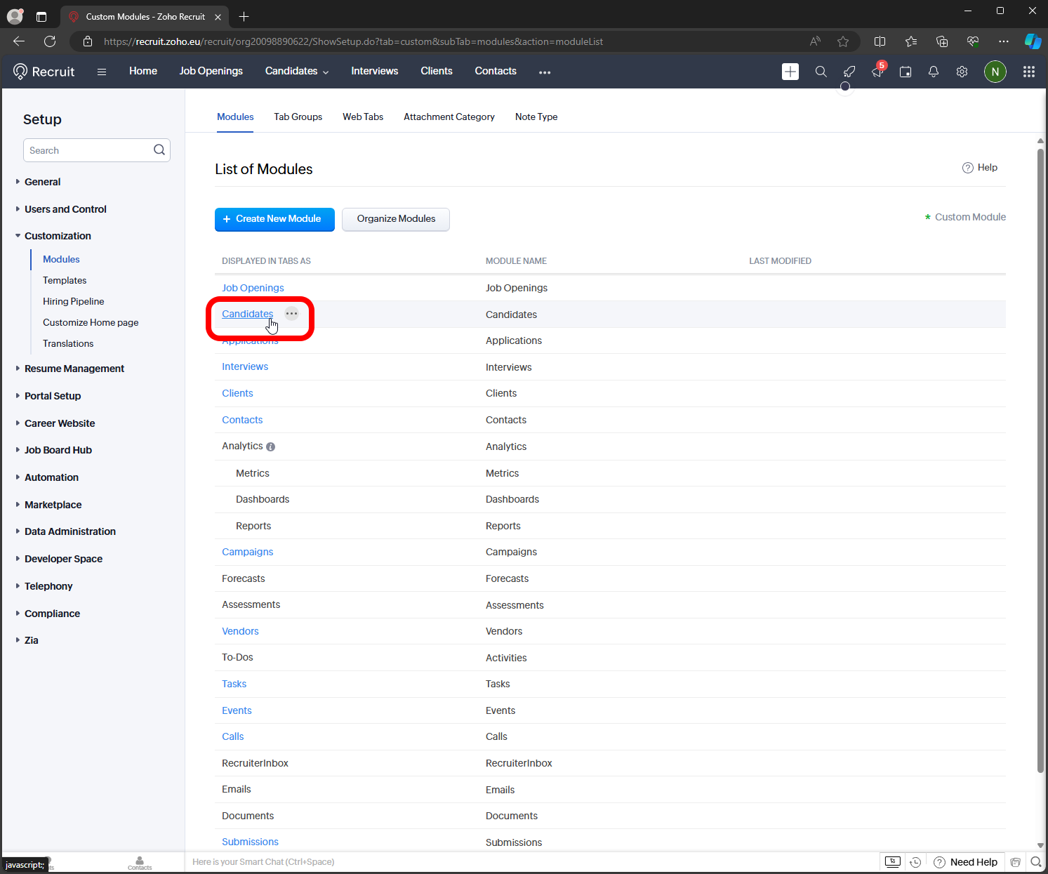
Task: Expand Data Administration section
Action: click(69, 531)
